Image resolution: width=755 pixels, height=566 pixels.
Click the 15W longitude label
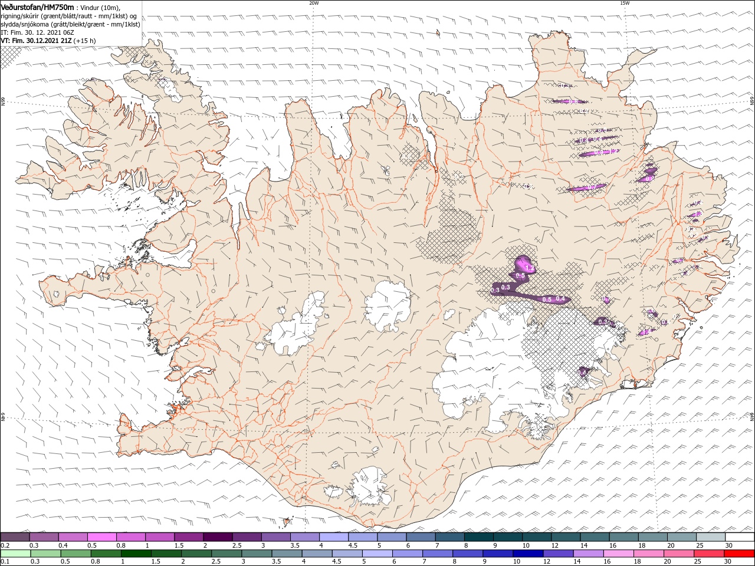625,3
